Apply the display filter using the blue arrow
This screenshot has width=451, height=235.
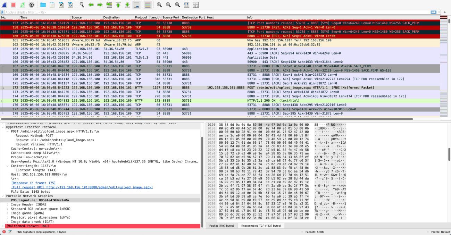434,12
